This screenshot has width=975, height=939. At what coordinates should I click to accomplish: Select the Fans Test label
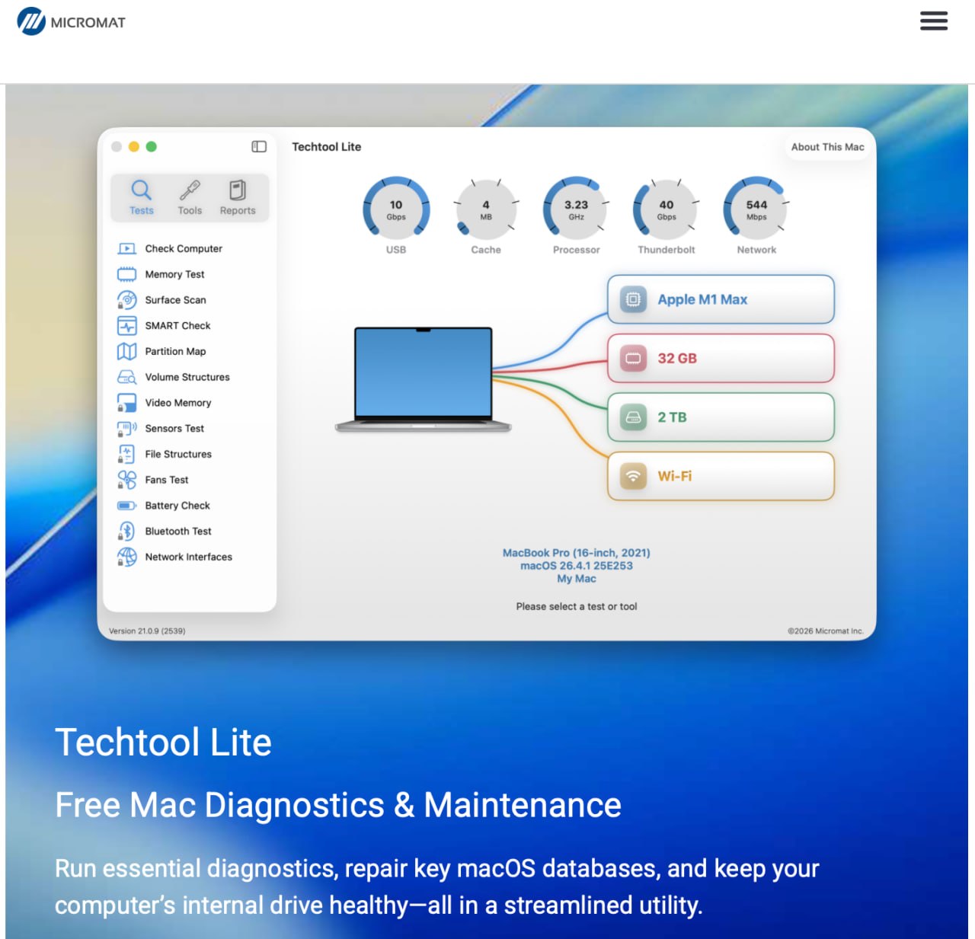pos(167,480)
